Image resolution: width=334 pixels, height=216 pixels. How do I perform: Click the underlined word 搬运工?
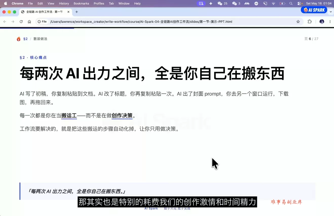[69, 116]
